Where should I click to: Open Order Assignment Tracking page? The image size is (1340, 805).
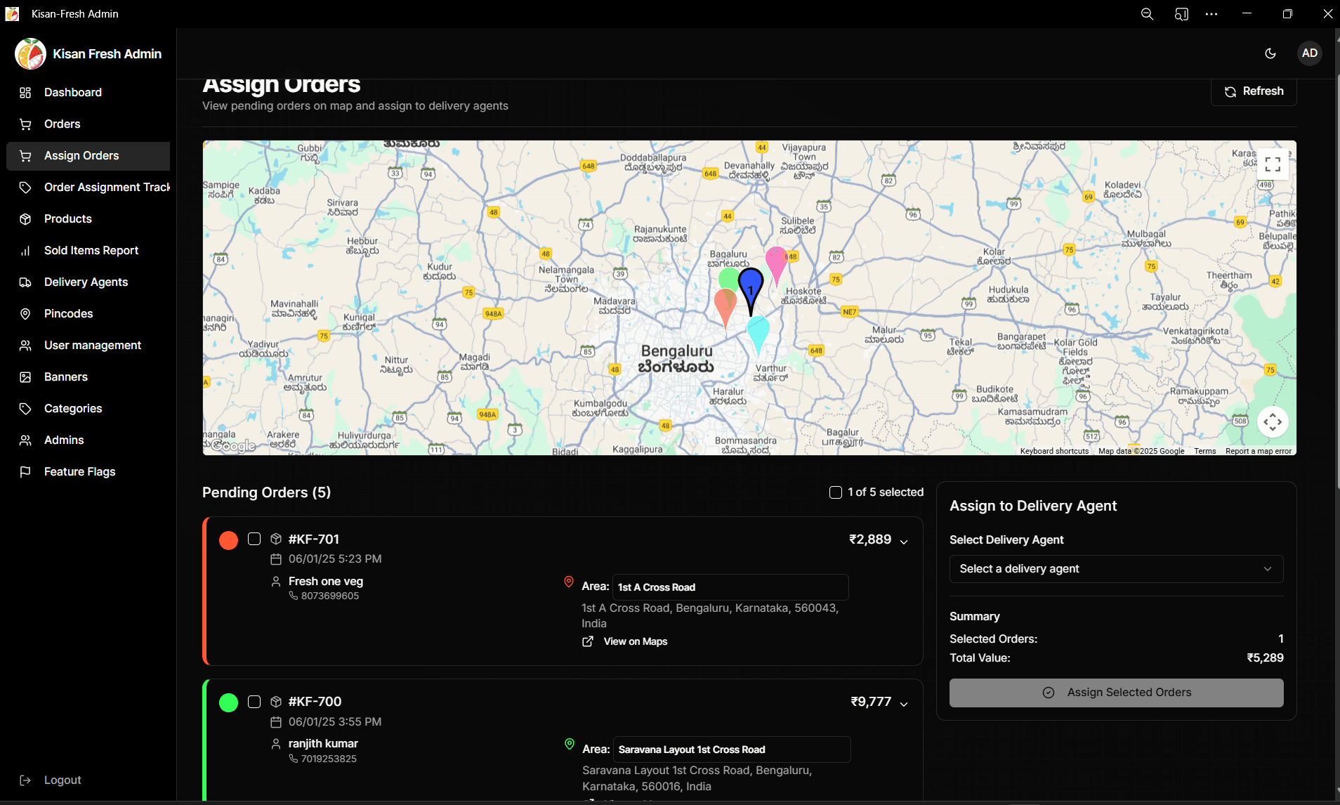pos(88,188)
